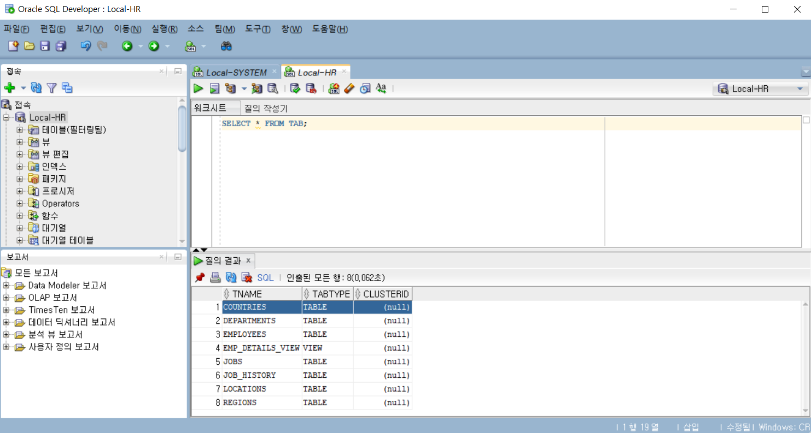Open the back navigation history dropdown
This screenshot has width=811, height=433.
141,46
